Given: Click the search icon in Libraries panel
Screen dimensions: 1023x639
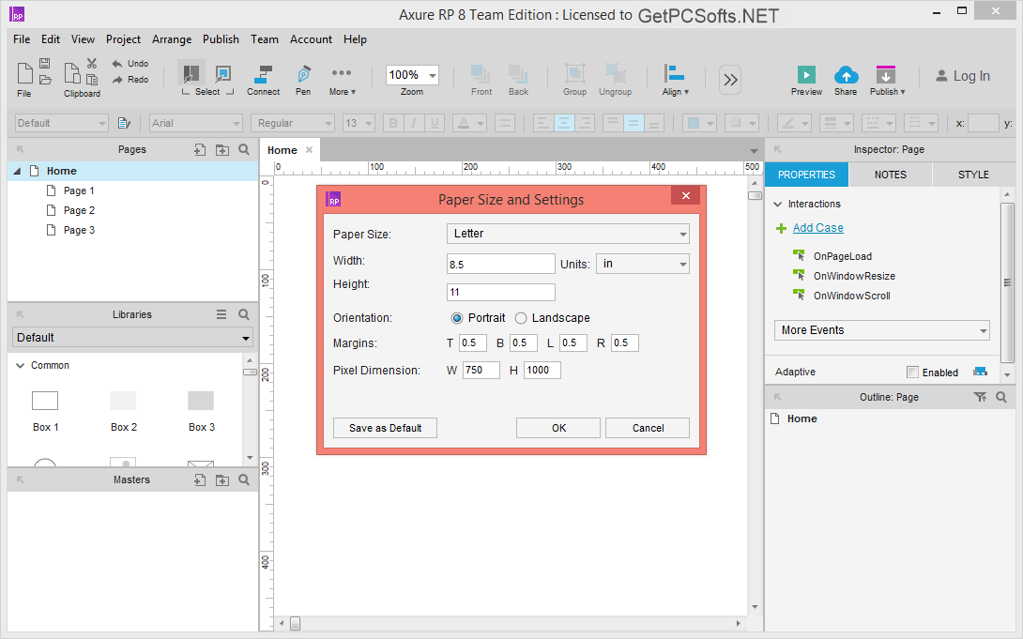Looking at the screenshot, I should pyautogui.click(x=244, y=314).
